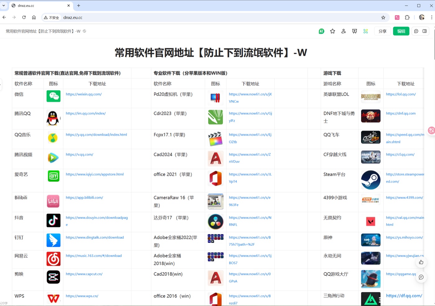Click the TikTok (抖音) icon
The width and height of the screenshot is (435, 306).
point(53,221)
